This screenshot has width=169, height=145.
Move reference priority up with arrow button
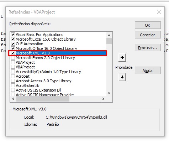[x=122, y=58]
